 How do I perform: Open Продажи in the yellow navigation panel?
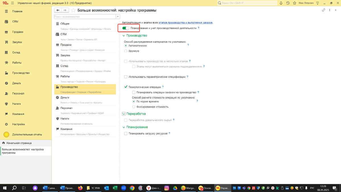pos(18,32)
